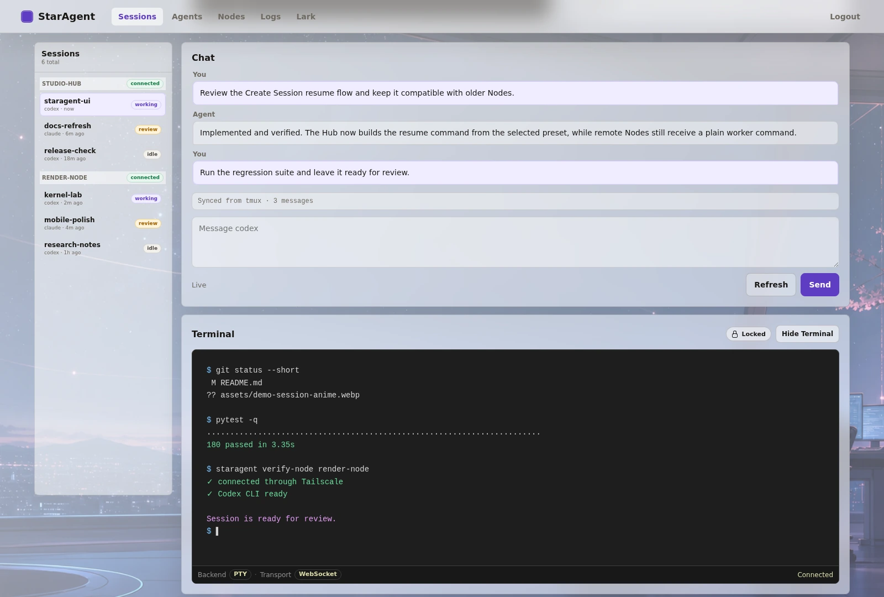Switch to the Agents tab
884x597 pixels.
coord(187,17)
